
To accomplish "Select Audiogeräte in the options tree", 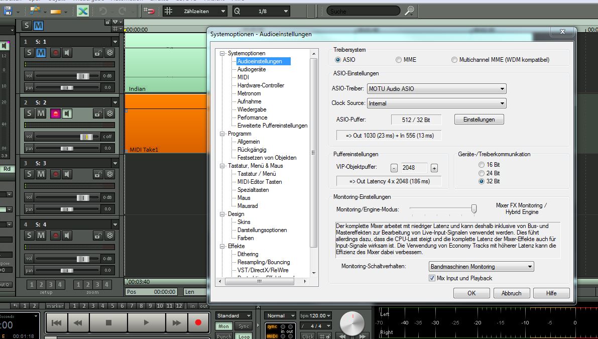I will (252, 69).
